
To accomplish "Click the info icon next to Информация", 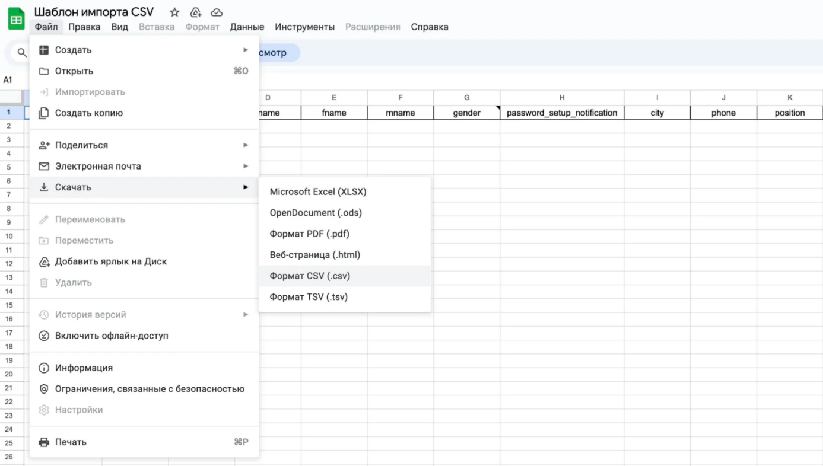I will 44,368.
